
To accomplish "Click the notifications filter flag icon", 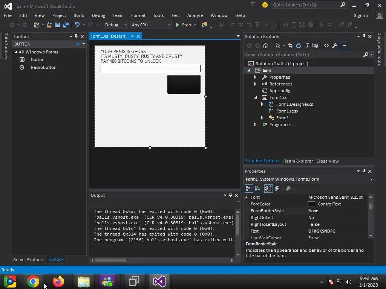I will tap(253, 5).
